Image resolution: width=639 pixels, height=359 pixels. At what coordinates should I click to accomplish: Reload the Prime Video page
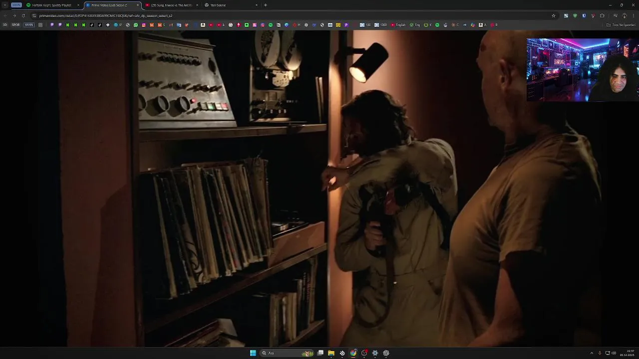click(x=23, y=15)
